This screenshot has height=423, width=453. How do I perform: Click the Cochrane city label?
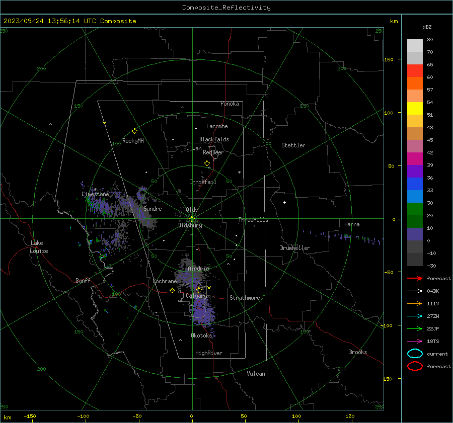pyautogui.click(x=165, y=281)
